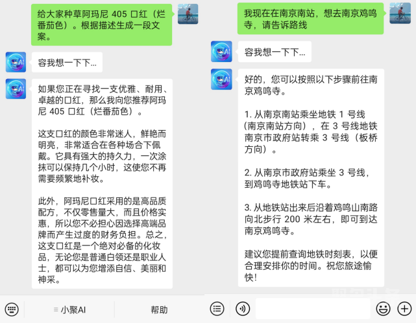
Task: Select the green 阿玛尼 405 口红 request bubble
Action: [102, 25]
